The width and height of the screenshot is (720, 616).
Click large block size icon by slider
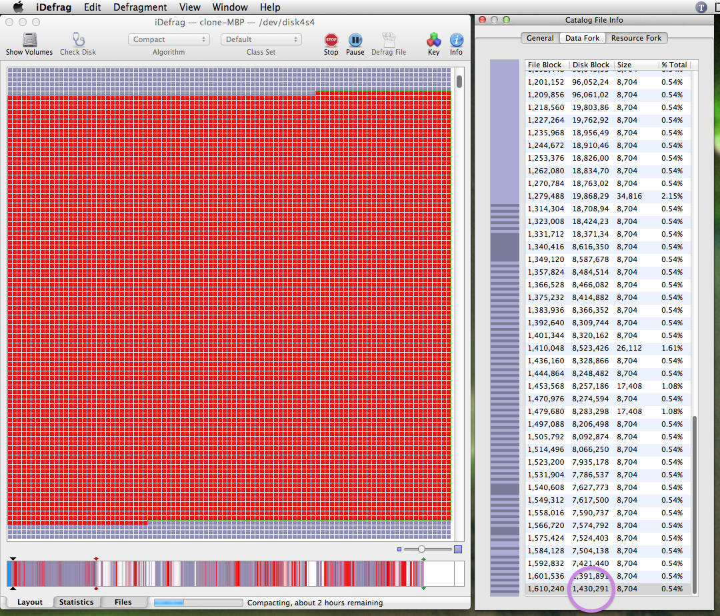click(x=458, y=549)
